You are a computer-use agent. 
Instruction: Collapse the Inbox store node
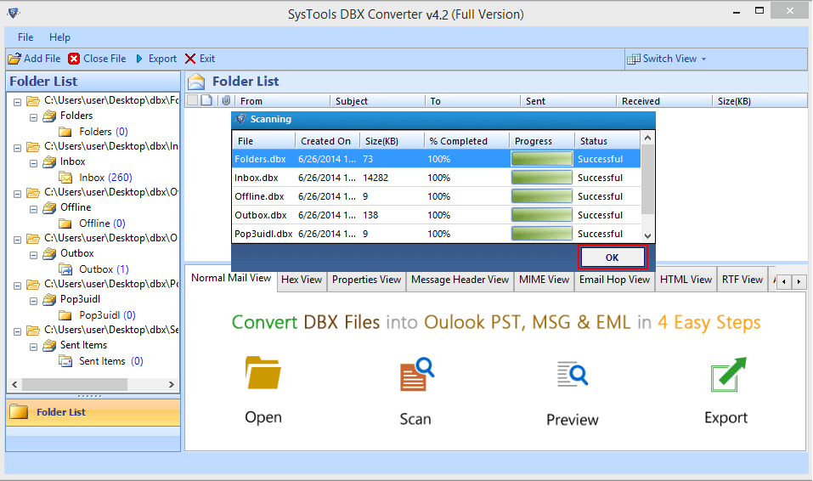[33, 163]
